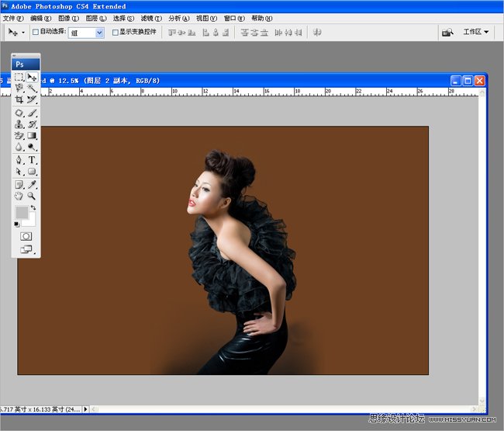Image resolution: width=504 pixels, height=431 pixels.
Task: Select the Clone Stamp tool
Action: (19, 124)
